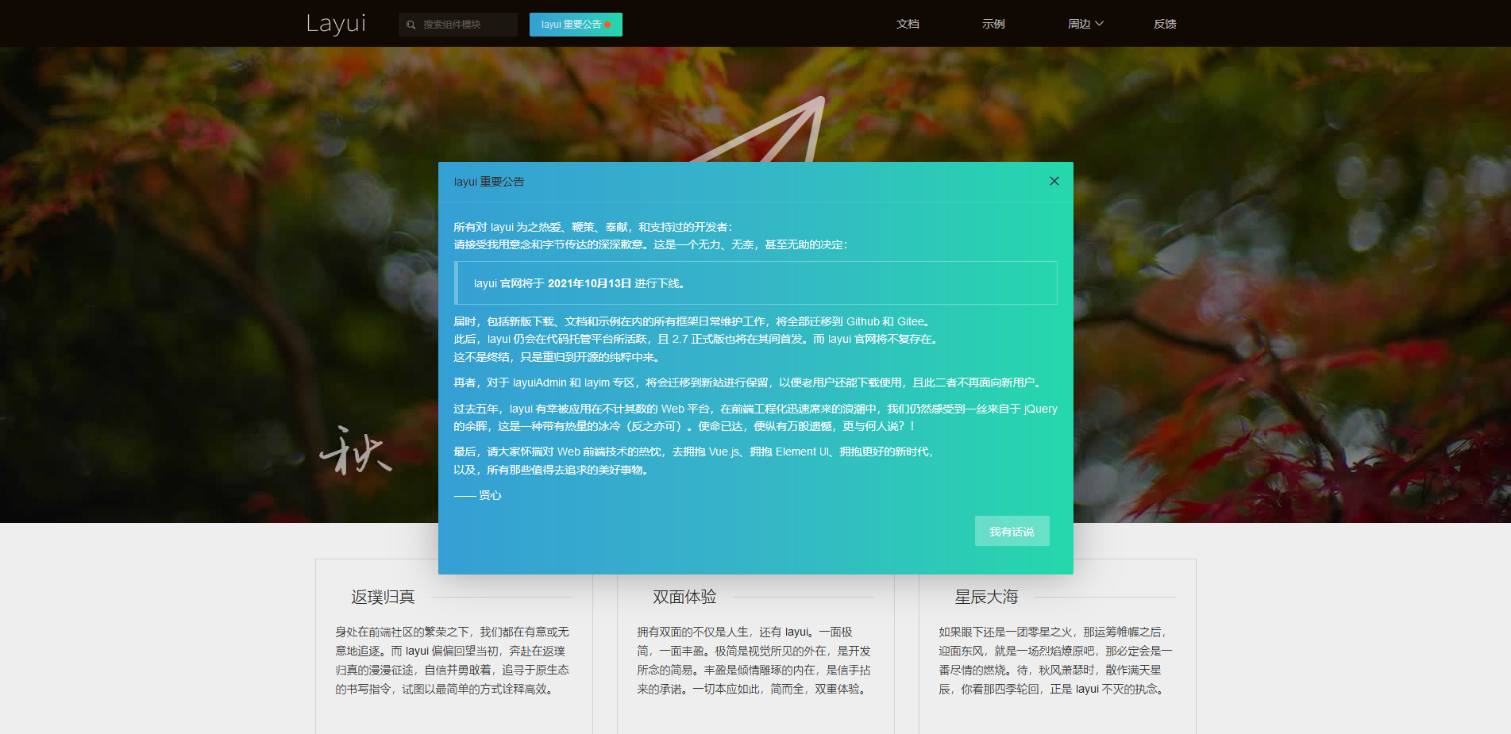Click the magnifier icon in the search box
Screen dimensions: 1511x734
(x=411, y=25)
